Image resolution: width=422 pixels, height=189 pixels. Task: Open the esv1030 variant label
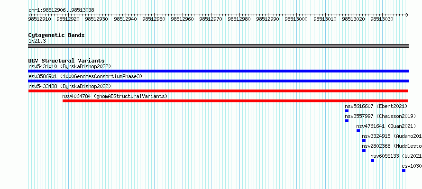pos(412,166)
